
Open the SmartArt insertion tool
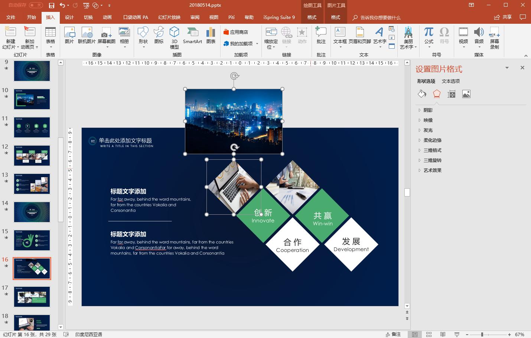[x=192, y=37]
